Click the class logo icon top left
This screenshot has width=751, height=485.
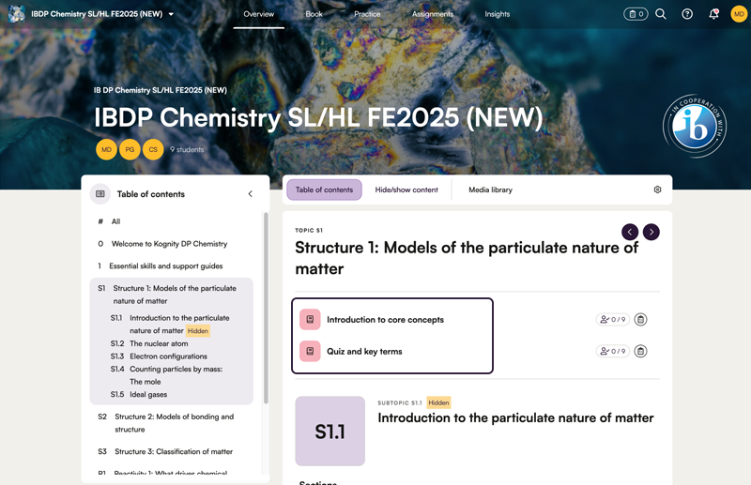[17, 14]
